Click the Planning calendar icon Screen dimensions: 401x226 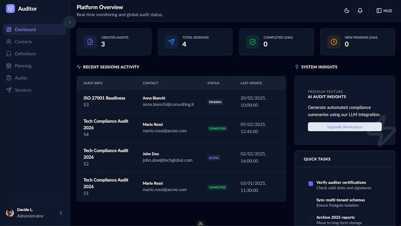pos(9,66)
